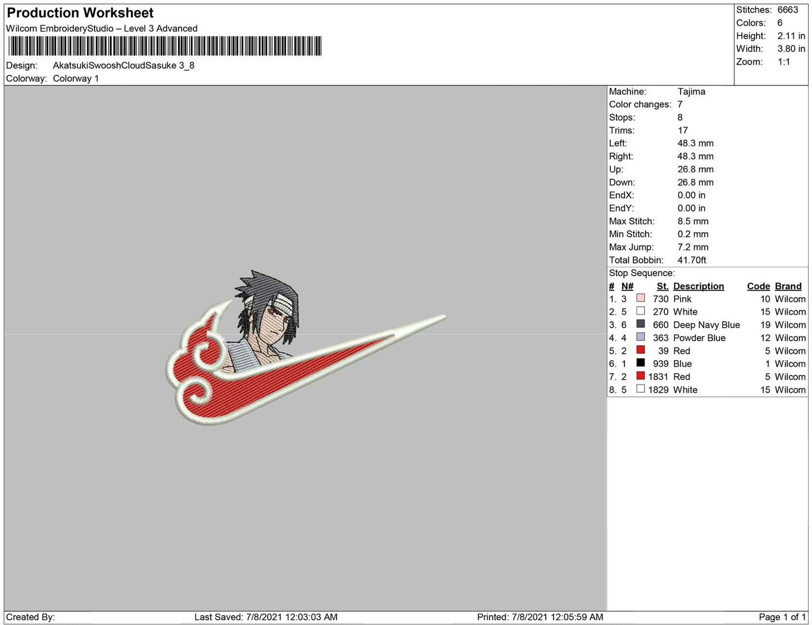812x625 pixels.
Task: Select the Total Bobbin value "41.70ft"
Action: pyautogui.click(x=692, y=260)
